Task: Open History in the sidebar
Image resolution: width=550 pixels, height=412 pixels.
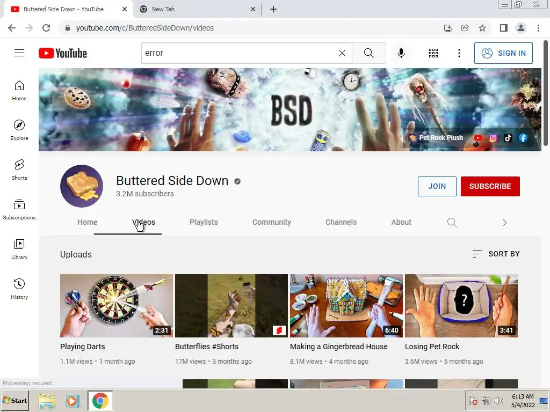Action: tap(19, 289)
